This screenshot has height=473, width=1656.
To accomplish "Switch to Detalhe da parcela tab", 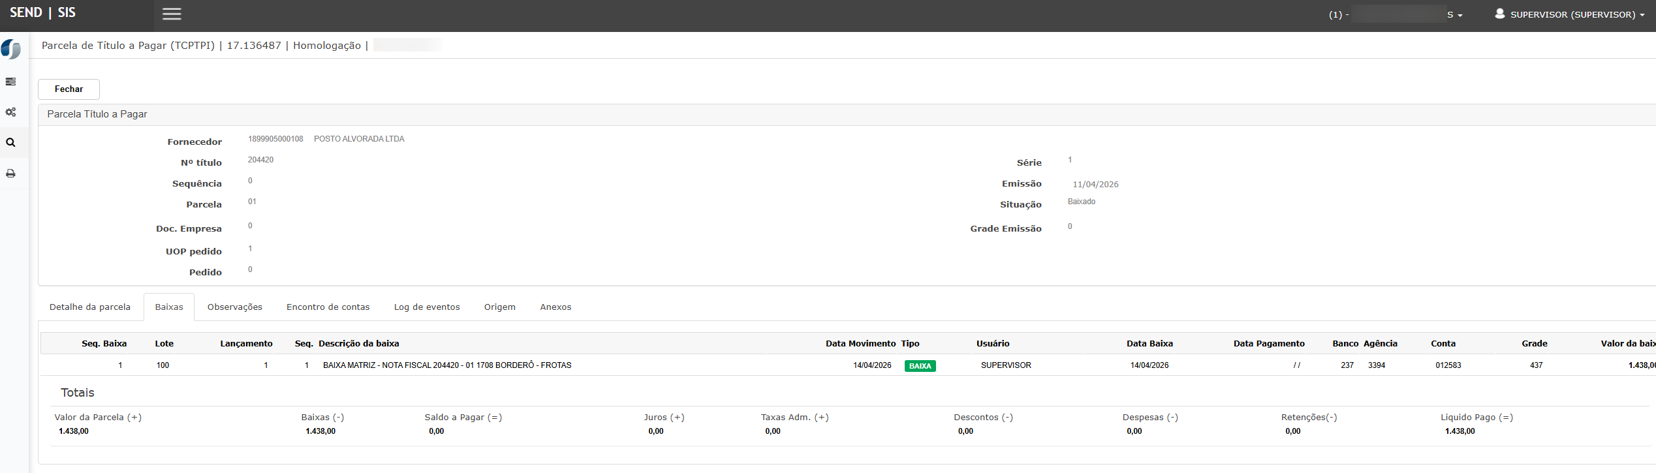I will [90, 307].
